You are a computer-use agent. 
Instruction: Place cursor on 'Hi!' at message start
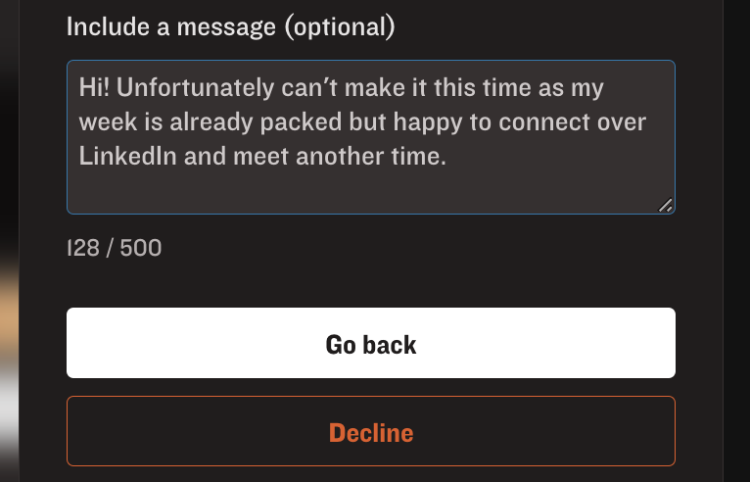(x=94, y=87)
